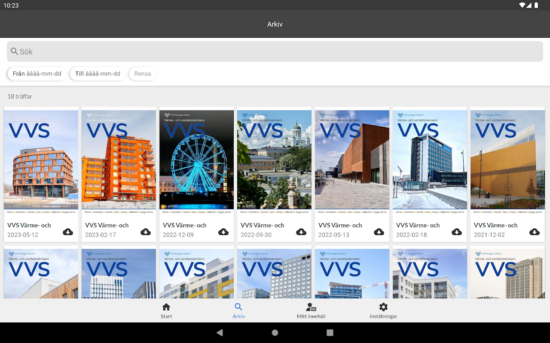
Task: Open Inställningar settings tab
Action: [x=383, y=311]
